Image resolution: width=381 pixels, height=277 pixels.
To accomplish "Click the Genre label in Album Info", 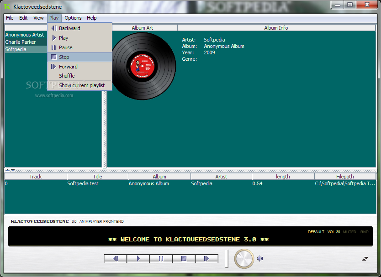I will click(x=189, y=59).
